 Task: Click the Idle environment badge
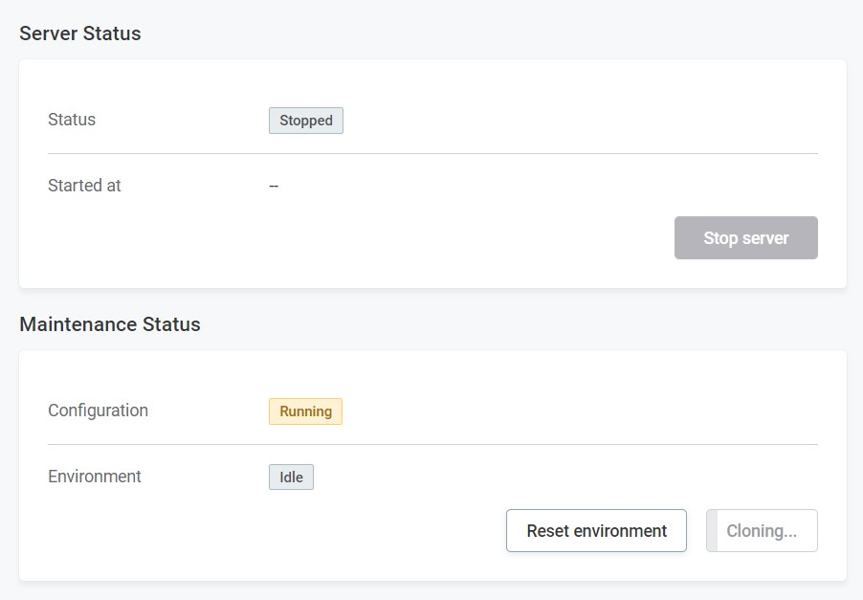click(x=291, y=477)
